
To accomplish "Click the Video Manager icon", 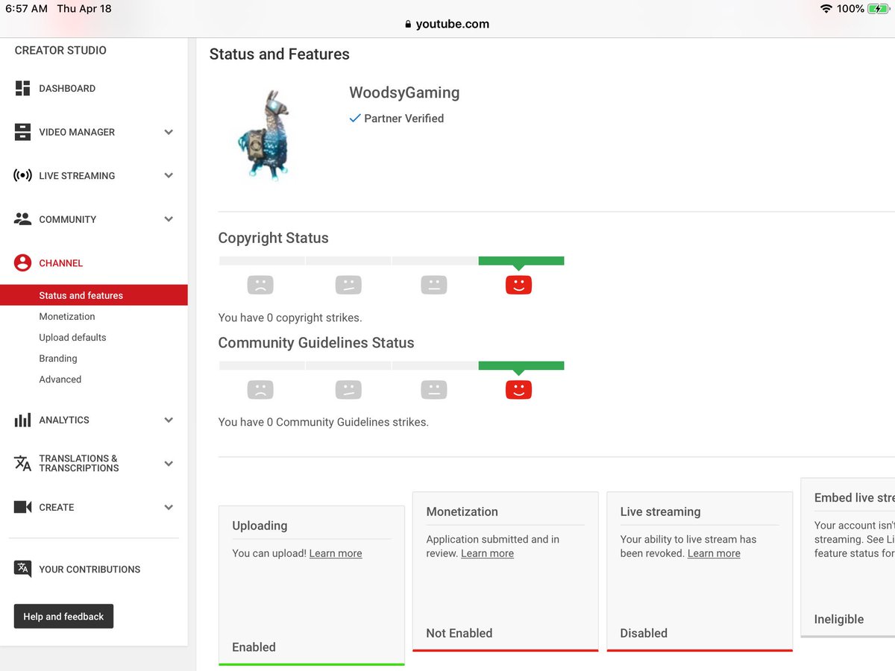I will point(22,132).
